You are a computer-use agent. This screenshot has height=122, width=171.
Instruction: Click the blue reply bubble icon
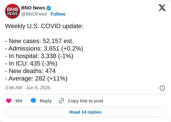[33, 101]
